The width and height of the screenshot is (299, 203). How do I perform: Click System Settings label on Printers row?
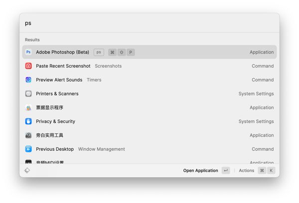[256, 94]
